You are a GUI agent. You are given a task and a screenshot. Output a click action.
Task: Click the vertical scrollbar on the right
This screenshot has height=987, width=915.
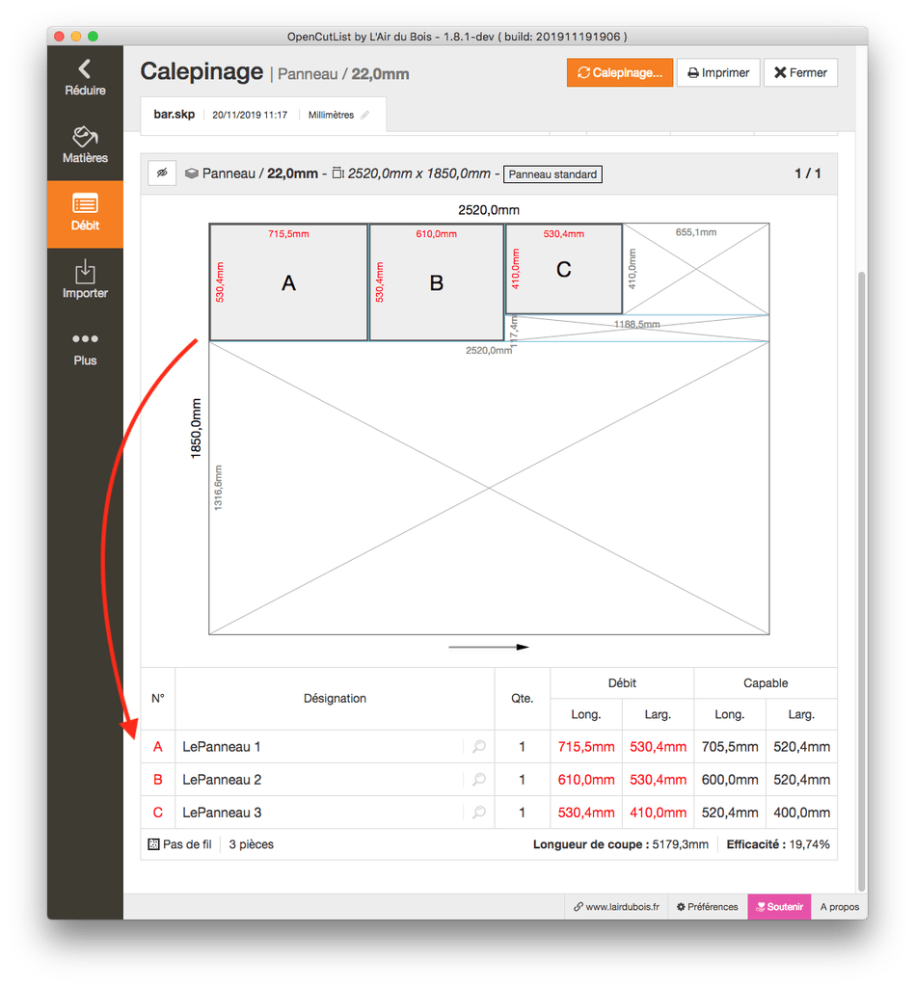(x=861, y=578)
